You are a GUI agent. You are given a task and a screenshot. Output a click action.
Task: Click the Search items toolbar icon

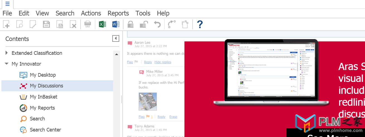pyautogui.click(x=20, y=24)
